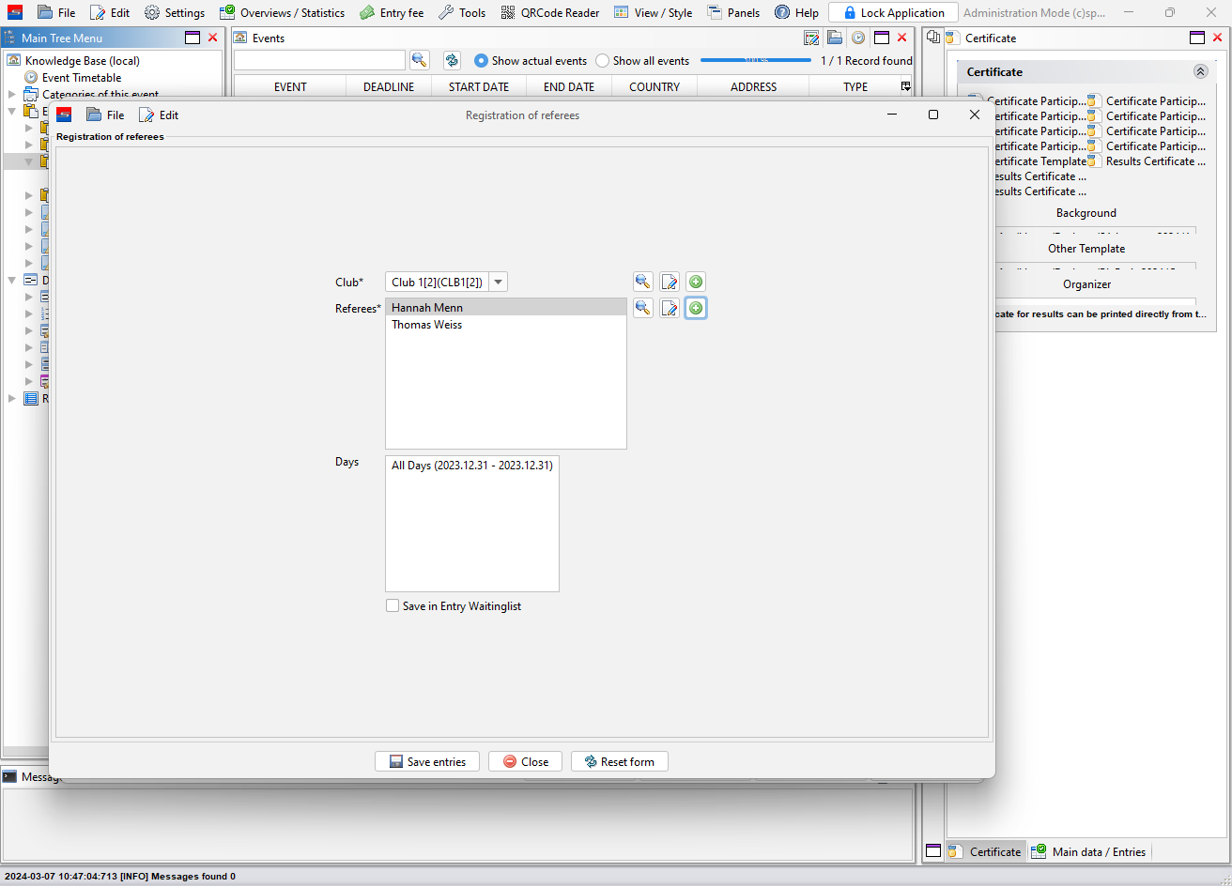The width and height of the screenshot is (1232, 887).
Task: Click the search magnifier icon beside Referees list
Action: pos(642,308)
